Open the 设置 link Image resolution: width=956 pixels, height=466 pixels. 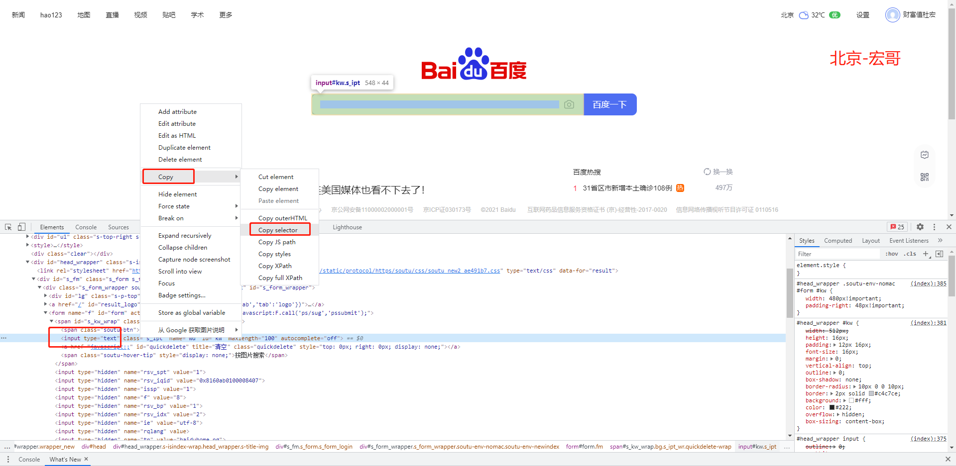click(x=863, y=15)
